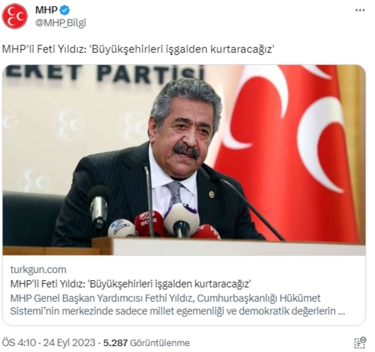
Task: Visit the turkgun.com source link
Action: [38, 270]
